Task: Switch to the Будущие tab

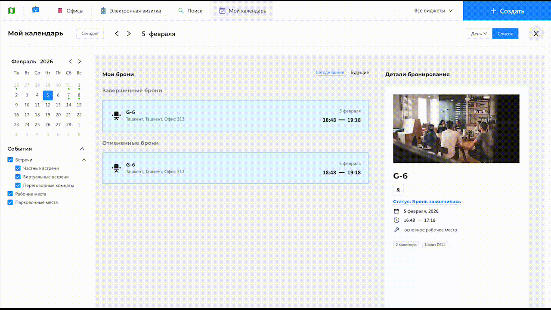Action: coord(359,72)
